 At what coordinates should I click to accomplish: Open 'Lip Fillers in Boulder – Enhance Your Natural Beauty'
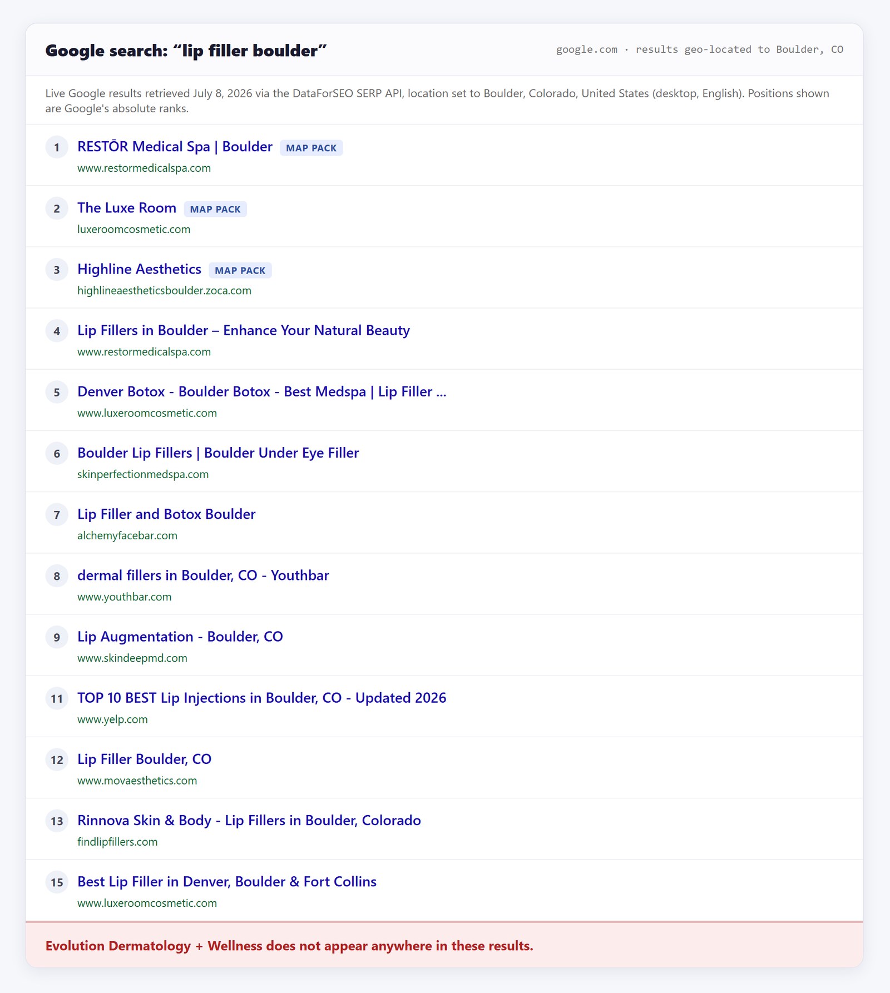(244, 330)
